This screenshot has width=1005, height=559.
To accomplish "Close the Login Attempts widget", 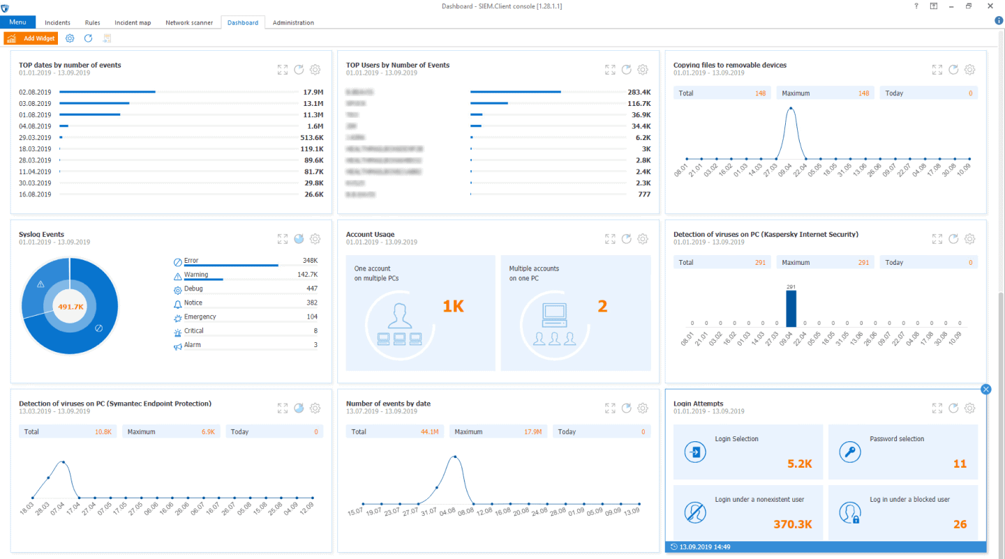I will click(985, 390).
